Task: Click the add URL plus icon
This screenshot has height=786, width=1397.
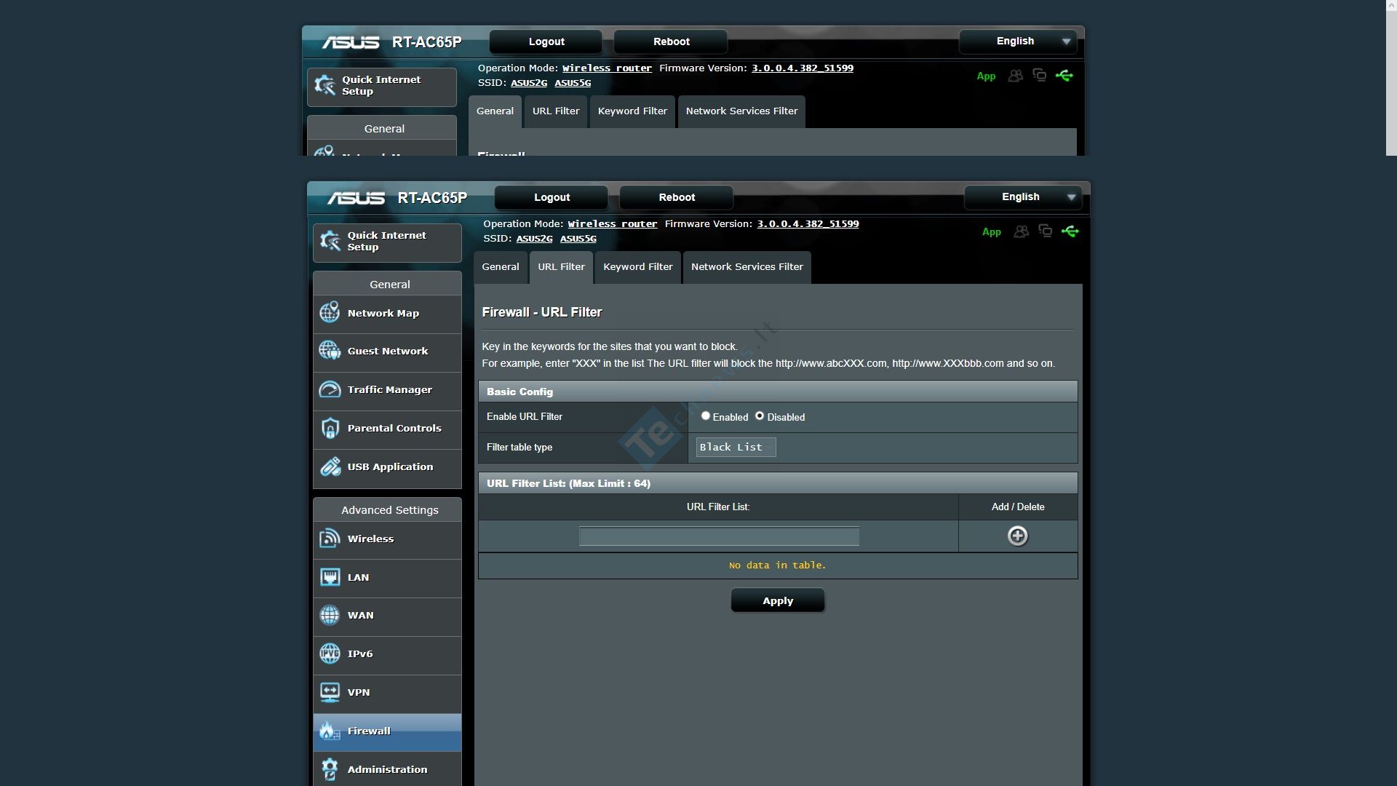Action: point(1017,536)
